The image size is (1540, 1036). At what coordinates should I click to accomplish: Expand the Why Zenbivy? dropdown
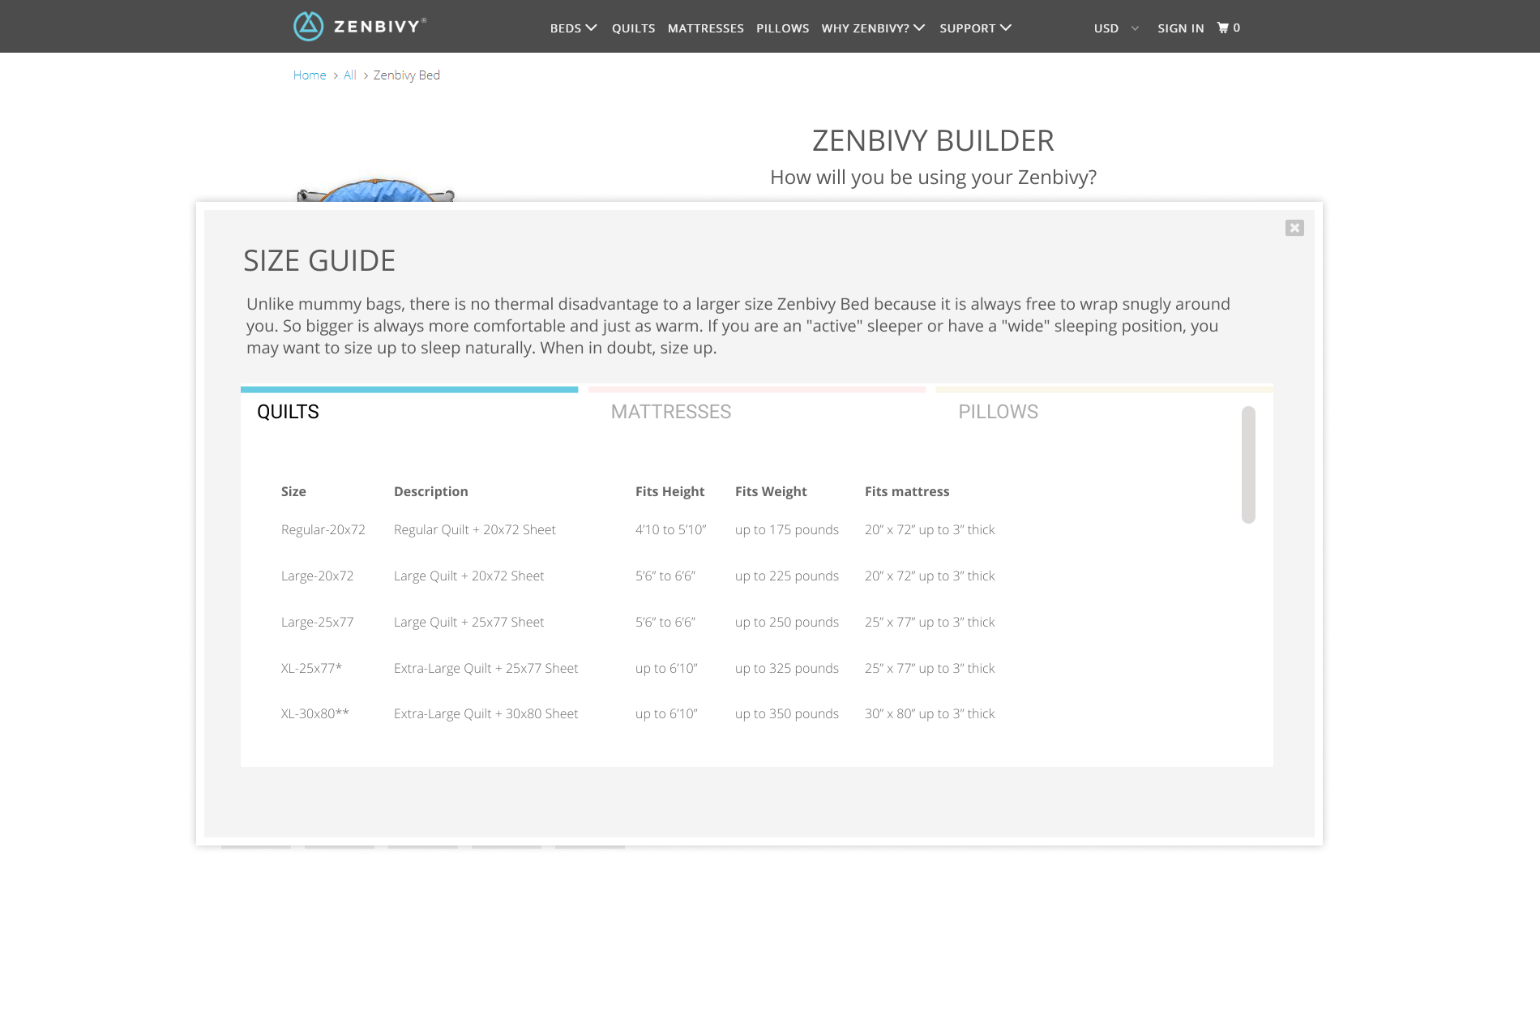(873, 28)
